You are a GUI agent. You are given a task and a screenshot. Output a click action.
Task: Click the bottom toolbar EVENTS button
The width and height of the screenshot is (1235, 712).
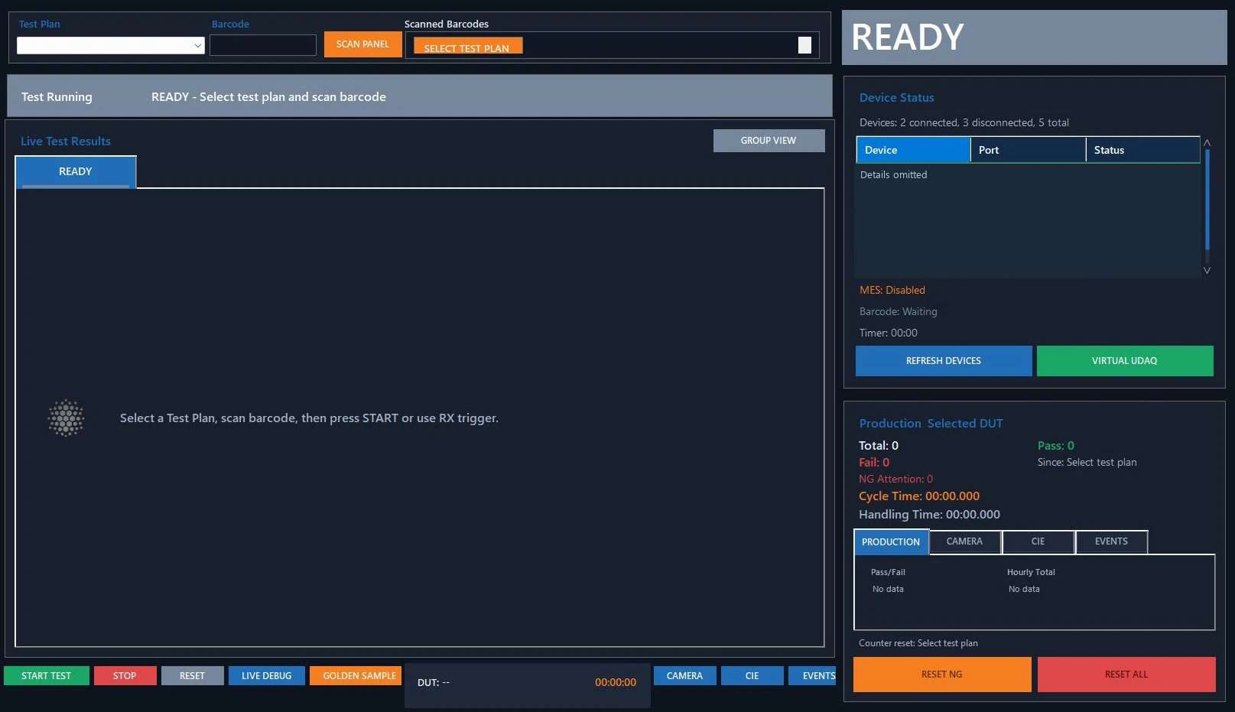(x=812, y=676)
